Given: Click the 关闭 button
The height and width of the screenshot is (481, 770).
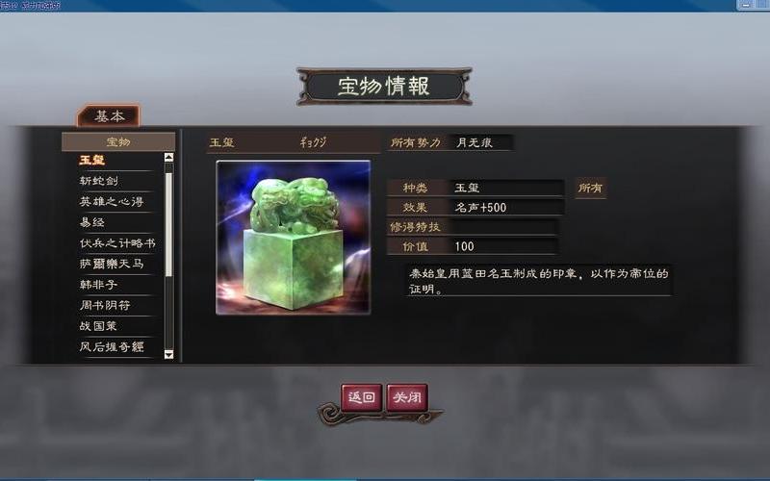Looking at the screenshot, I should (407, 397).
